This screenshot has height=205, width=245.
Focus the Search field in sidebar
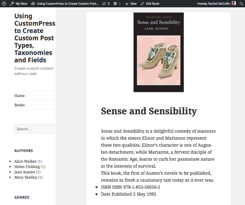pyautogui.click(x=36, y=129)
